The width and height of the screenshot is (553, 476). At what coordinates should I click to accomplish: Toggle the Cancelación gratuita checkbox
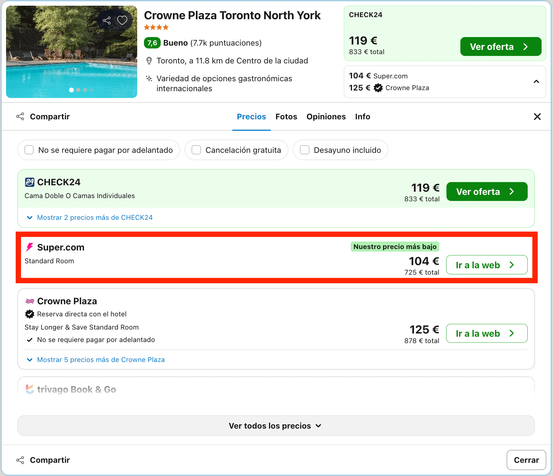[196, 150]
